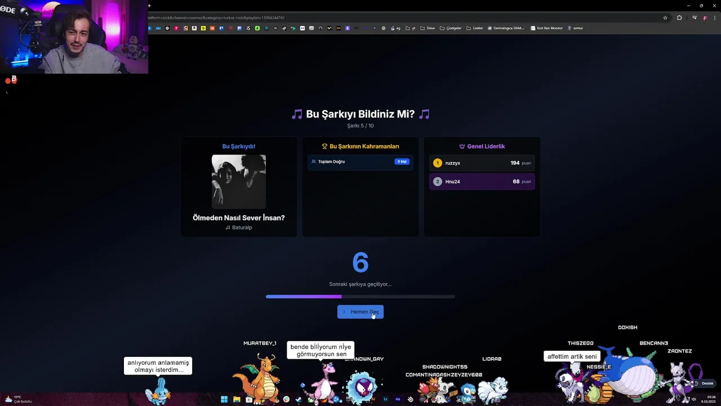Click the browser address bar URL
The height and width of the screenshot is (406, 721).
coord(217,17)
